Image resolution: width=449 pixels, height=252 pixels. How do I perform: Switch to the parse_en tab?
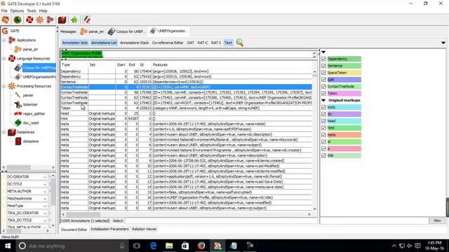(x=92, y=31)
